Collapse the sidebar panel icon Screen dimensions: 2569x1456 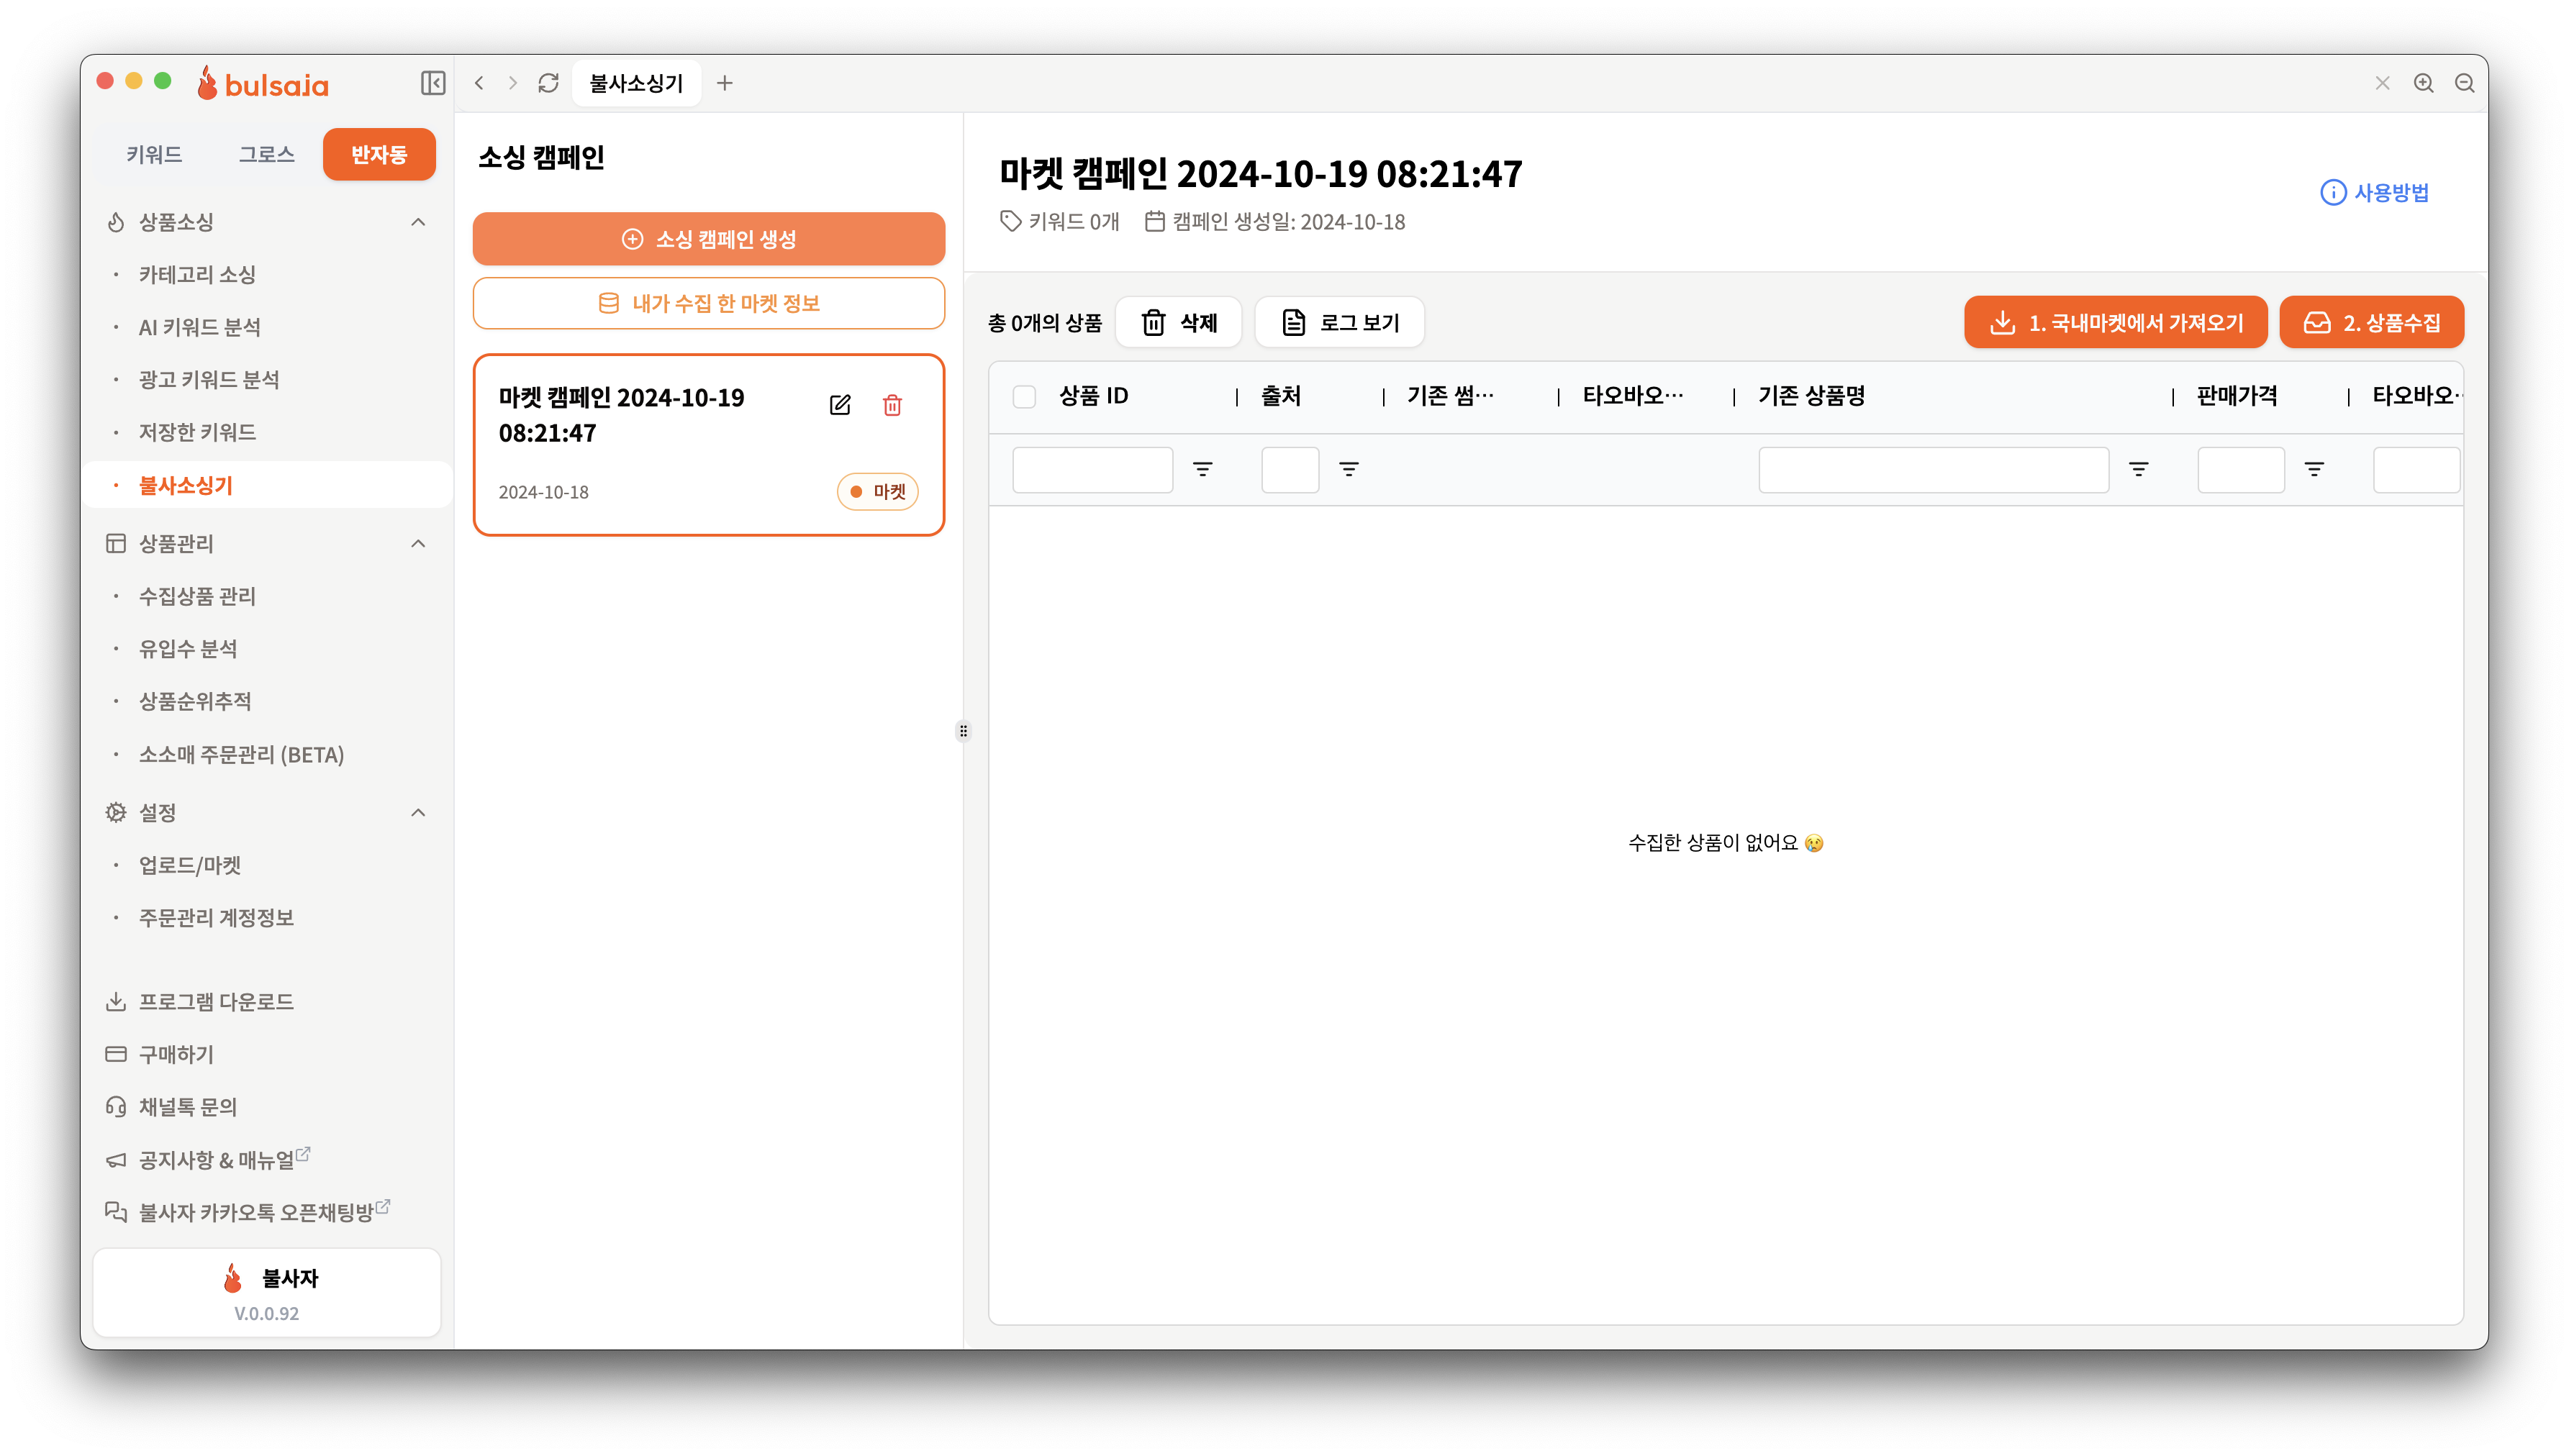[x=433, y=83]
